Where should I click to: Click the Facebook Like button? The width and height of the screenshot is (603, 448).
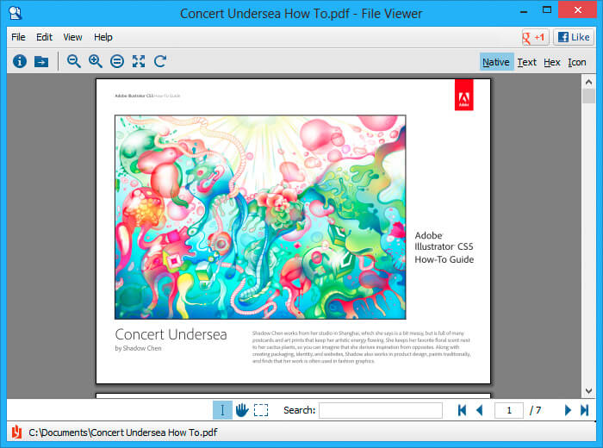pyautogui.click(x=574, y=37)
